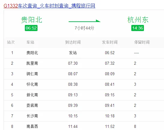Click the 站次 column header
This screenshot has width=164, height=130.
pyautogui.click(x=11, y=42)
